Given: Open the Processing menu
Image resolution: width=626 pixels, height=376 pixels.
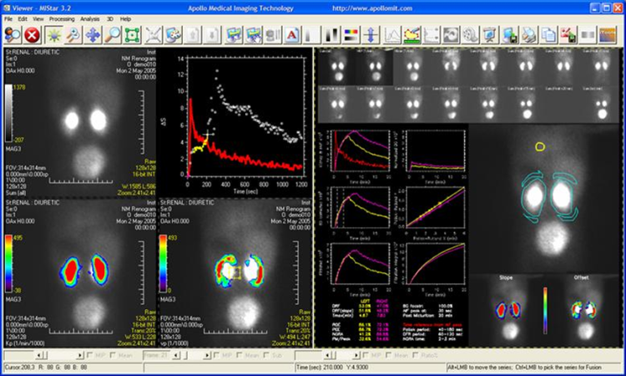Looking at the screenshot, I should [61, 18].
